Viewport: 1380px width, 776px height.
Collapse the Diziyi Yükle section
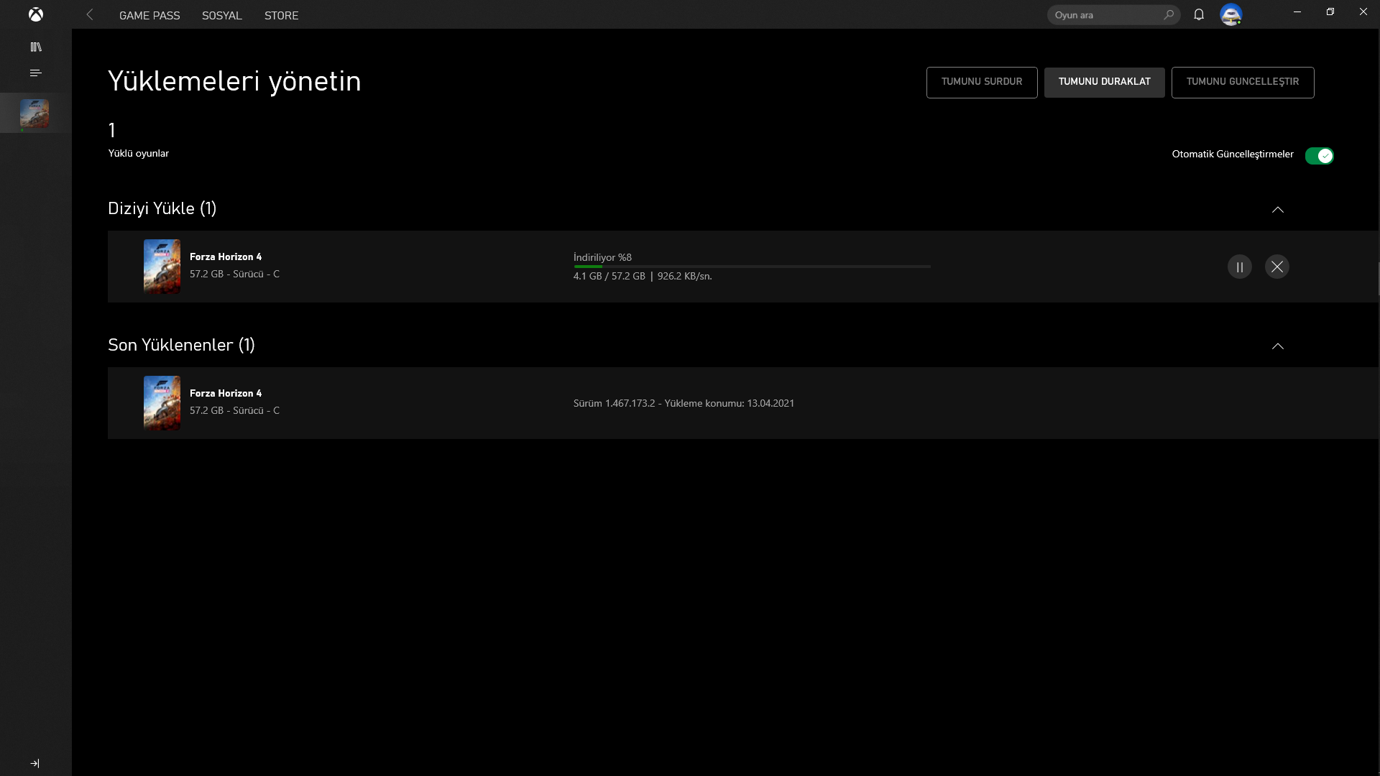pos(1277,209)
